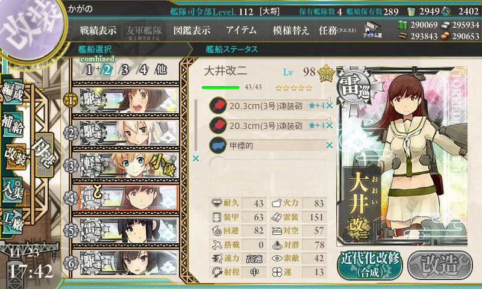Open the 工廠 factory sidebar icon
The height and width of the screenshot is (289, 482).
tap(13, 222)
